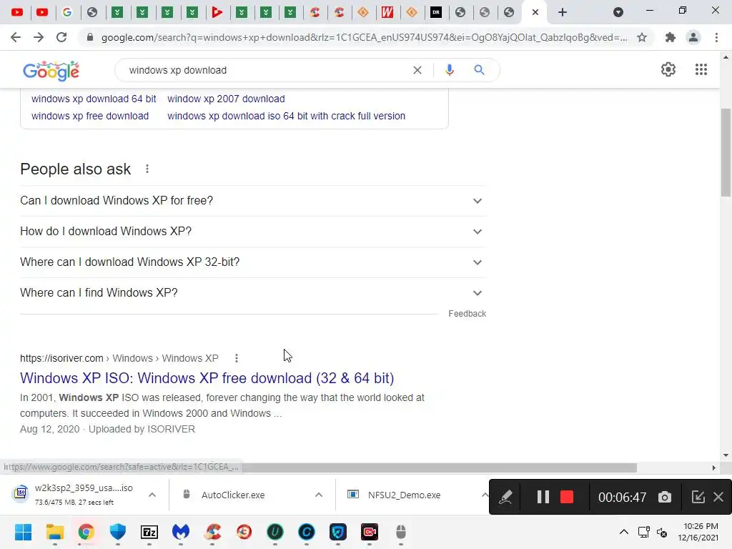Go to Google home via logo

tap(51, 71)
